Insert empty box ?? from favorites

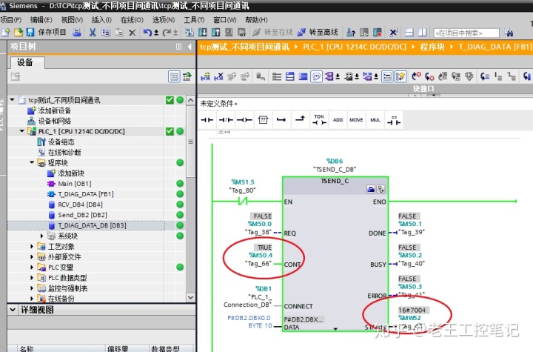(263, 120)
